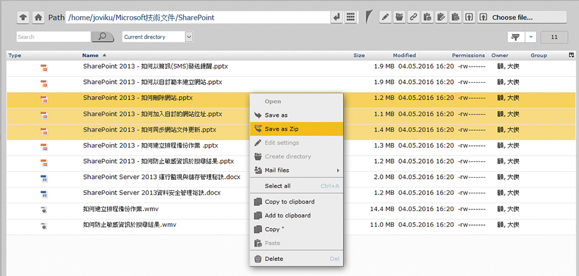The height and width of the screenshot is (276, 579).
Task: Sort by the Permissions column header
Action: point(468,56)
